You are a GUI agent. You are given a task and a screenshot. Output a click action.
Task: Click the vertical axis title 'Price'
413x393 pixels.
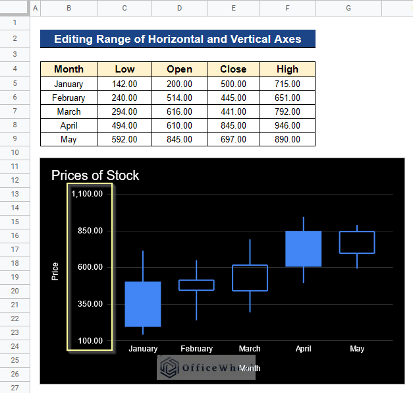(x=55, y=272)
